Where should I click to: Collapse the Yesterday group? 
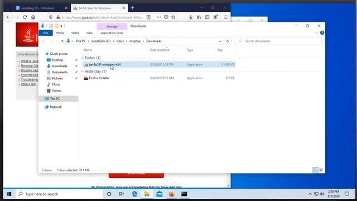[x=82, y=71]
